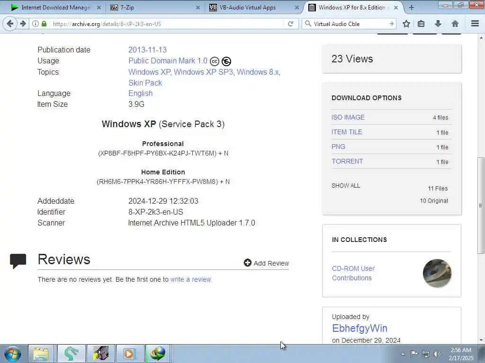Reload the page with the refresh icon

tap(290, 24)
